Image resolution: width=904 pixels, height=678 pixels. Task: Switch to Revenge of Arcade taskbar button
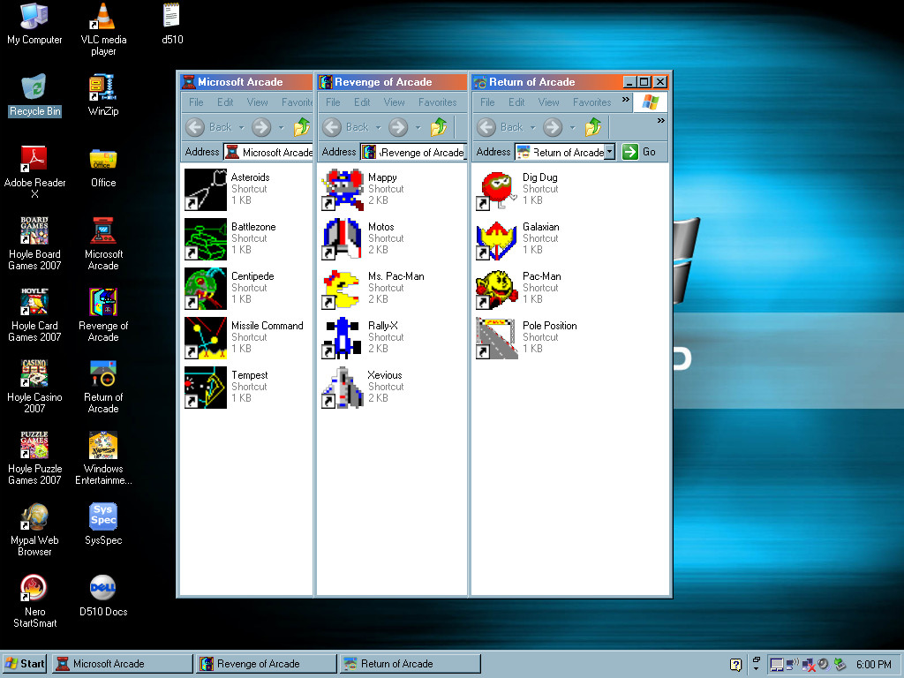tap(266, 664)
